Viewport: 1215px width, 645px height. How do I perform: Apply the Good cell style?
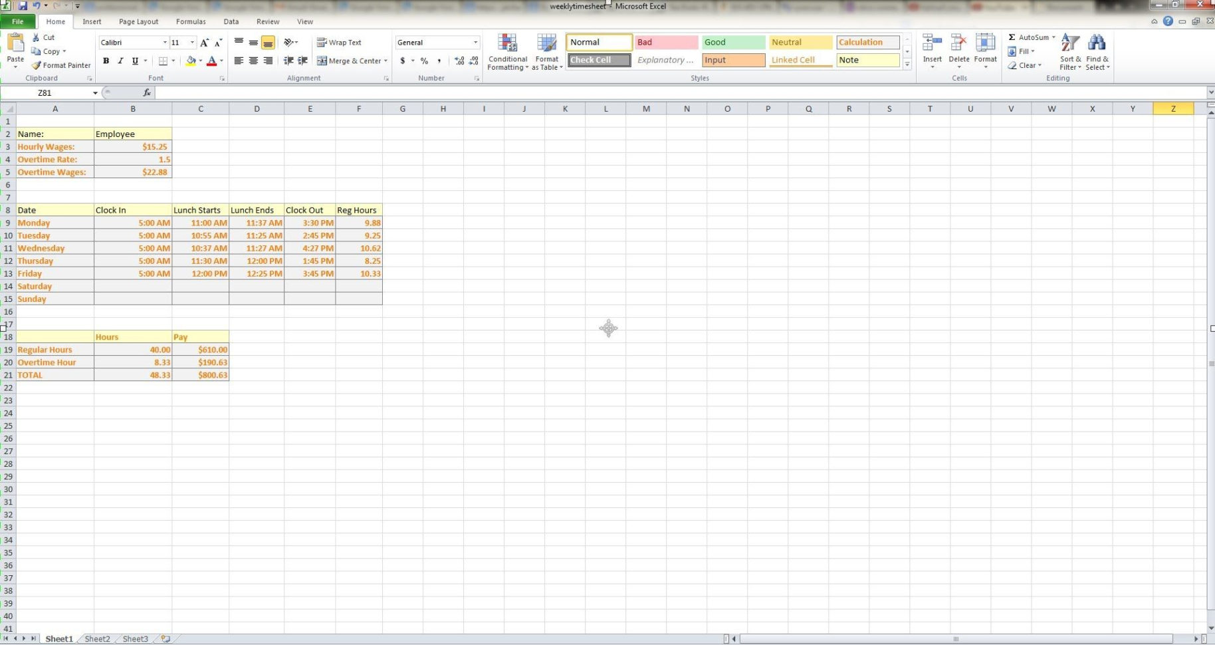click(733, 42)
